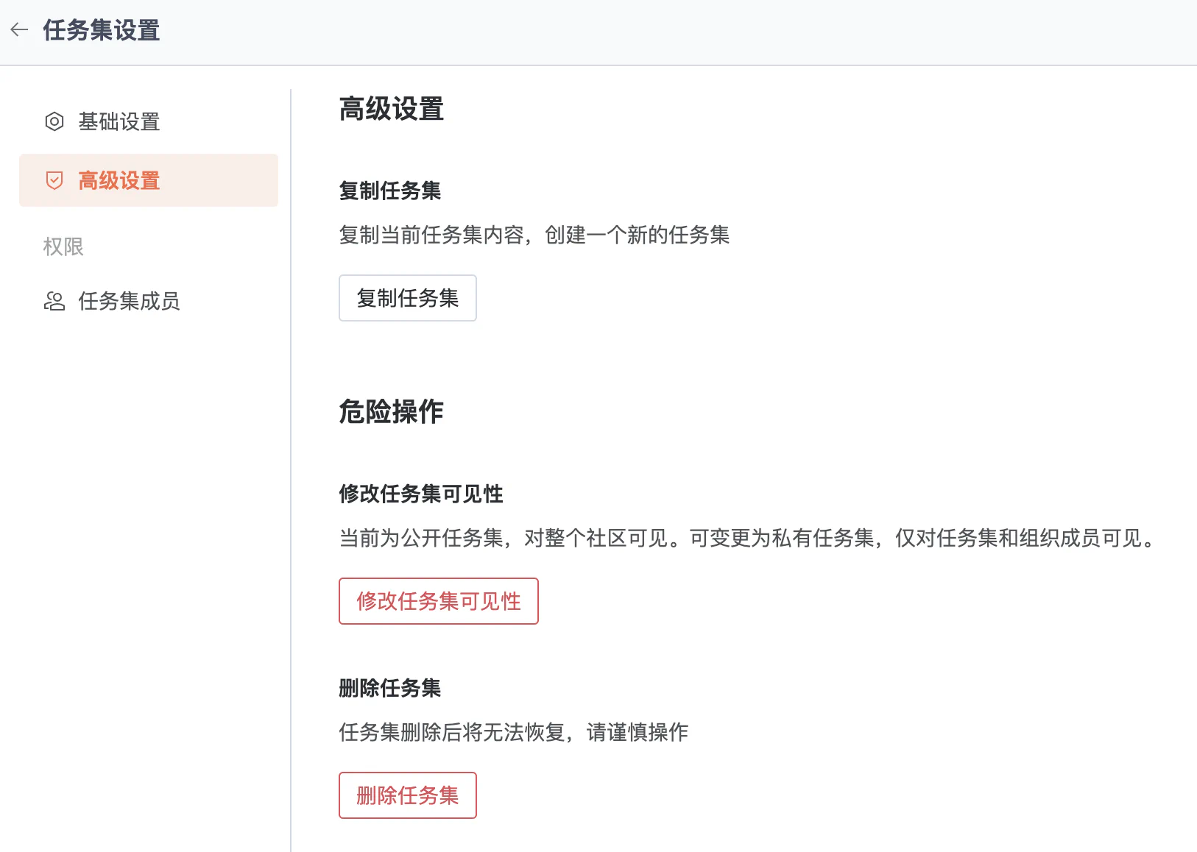Go to the 任务集成员 sidebar page
Screen dimensions: 1197x852
129,301
